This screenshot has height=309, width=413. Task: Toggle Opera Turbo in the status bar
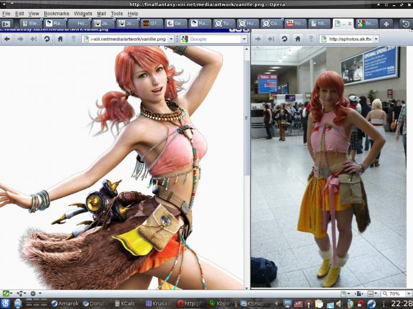pyautogui.click(x=33, y=293)
